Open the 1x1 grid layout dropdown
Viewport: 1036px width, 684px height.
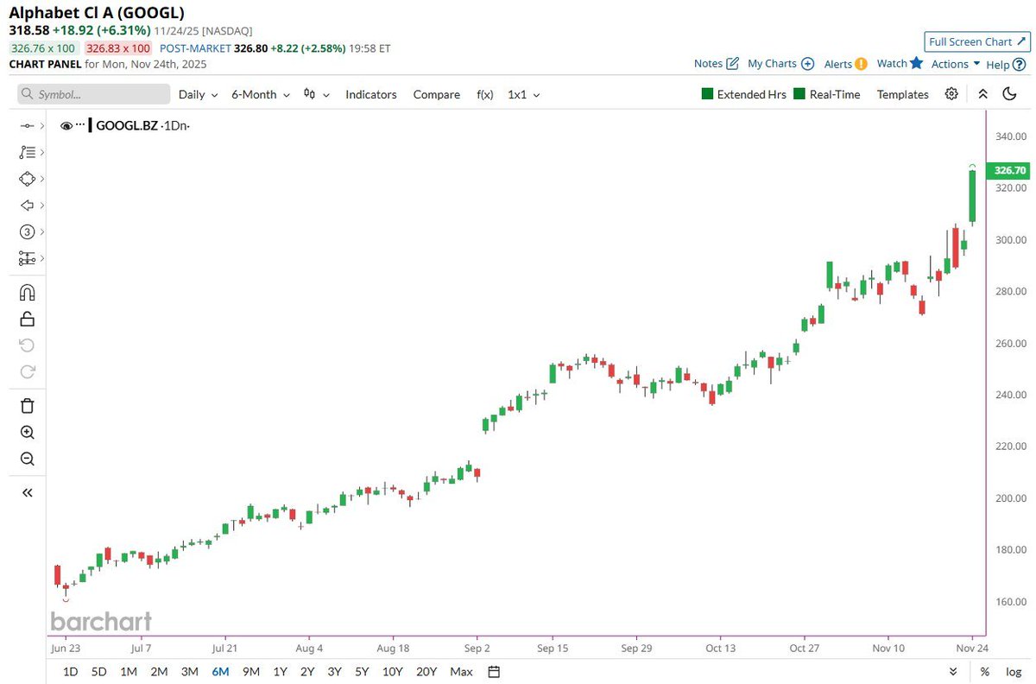523,94
